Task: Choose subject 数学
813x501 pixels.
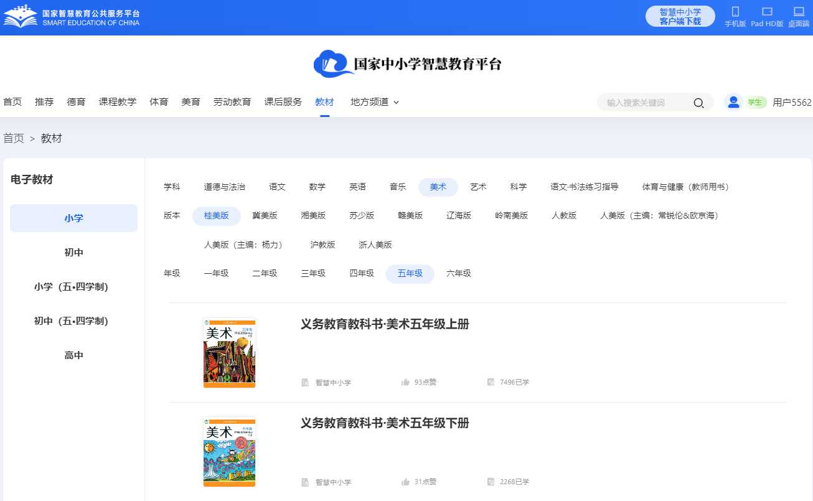Action: coord(317,187)
